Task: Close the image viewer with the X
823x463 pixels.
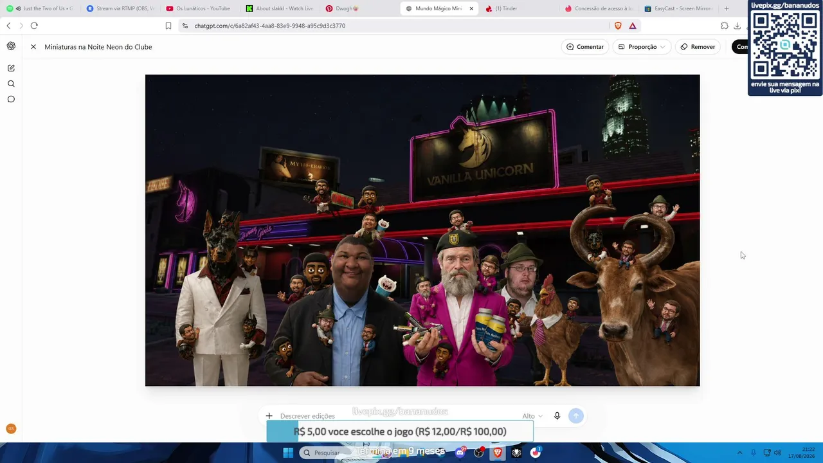Action: click(x=33, y=47)
